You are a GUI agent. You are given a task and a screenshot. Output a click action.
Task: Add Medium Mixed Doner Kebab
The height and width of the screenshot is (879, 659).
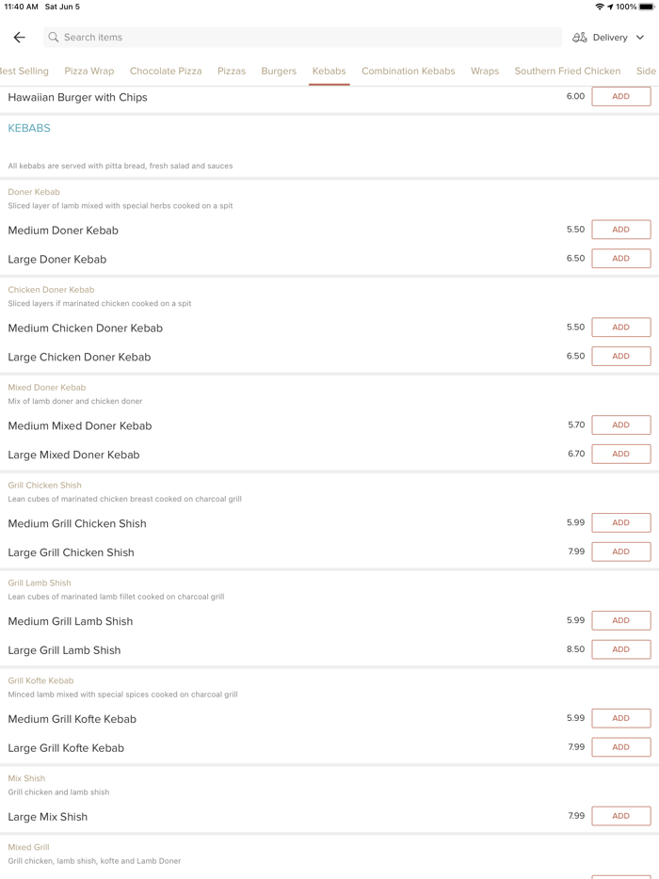pos(620,425)
